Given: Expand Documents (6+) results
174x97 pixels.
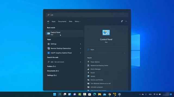Looking at the screenshot, I should pos(53,71).
